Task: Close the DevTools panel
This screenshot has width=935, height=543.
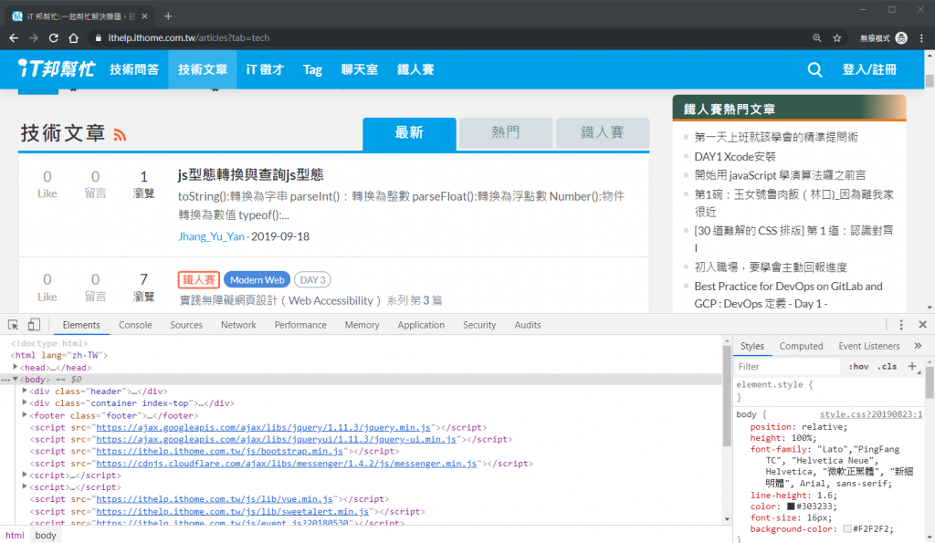Action: click(x=922, y=325)
